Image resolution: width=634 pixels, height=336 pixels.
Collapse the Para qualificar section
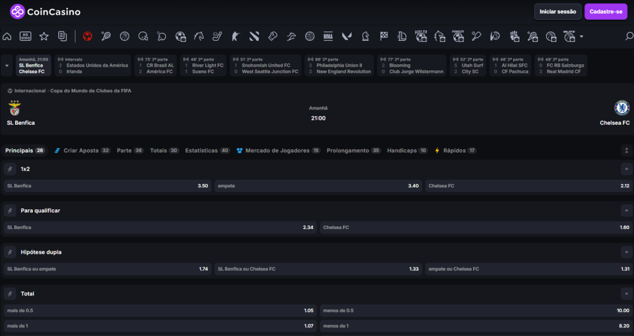627,211
